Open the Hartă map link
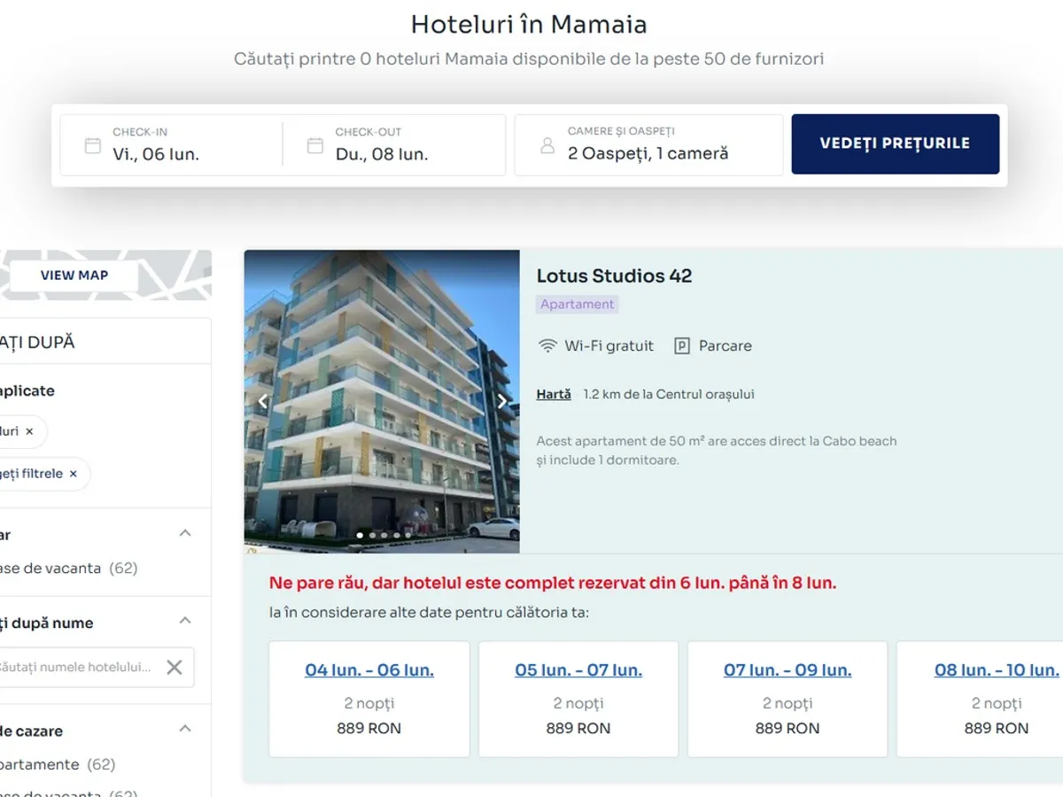The height and width of the screenshot is (797, 1063). 554,394
